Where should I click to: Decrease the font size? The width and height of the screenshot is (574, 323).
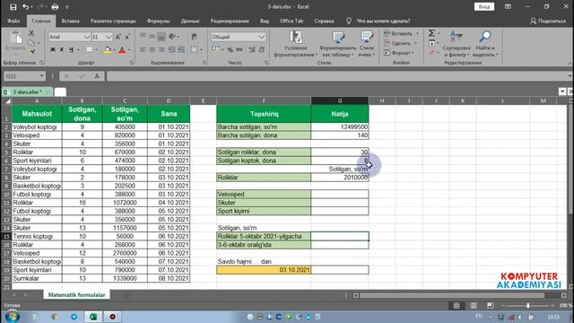[x=127, y=37]
